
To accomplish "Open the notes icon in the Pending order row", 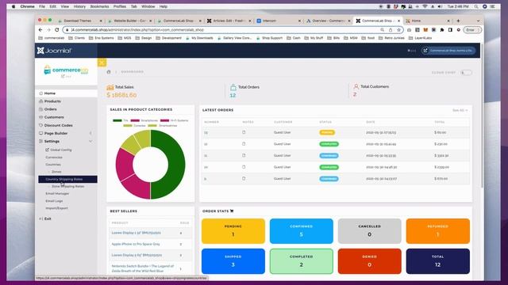I will (x=244, y=132).
